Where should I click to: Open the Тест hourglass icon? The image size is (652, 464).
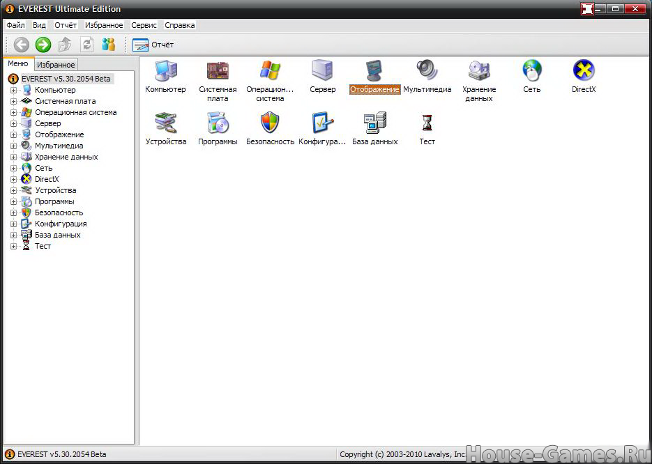[427, 123]
